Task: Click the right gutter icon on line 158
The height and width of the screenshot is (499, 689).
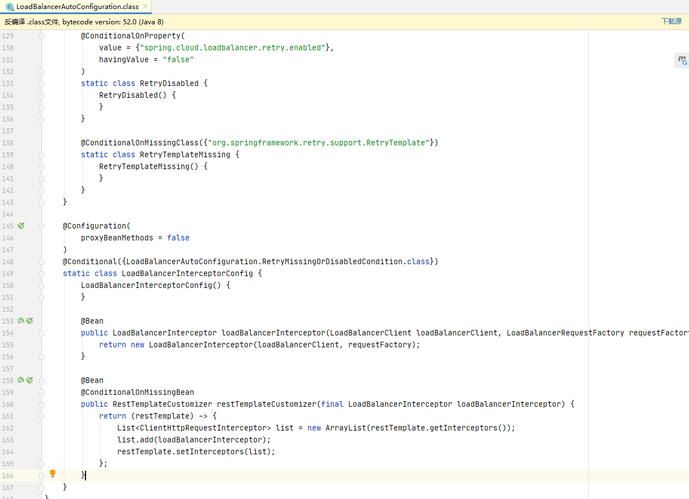Action: pos(29,380)
